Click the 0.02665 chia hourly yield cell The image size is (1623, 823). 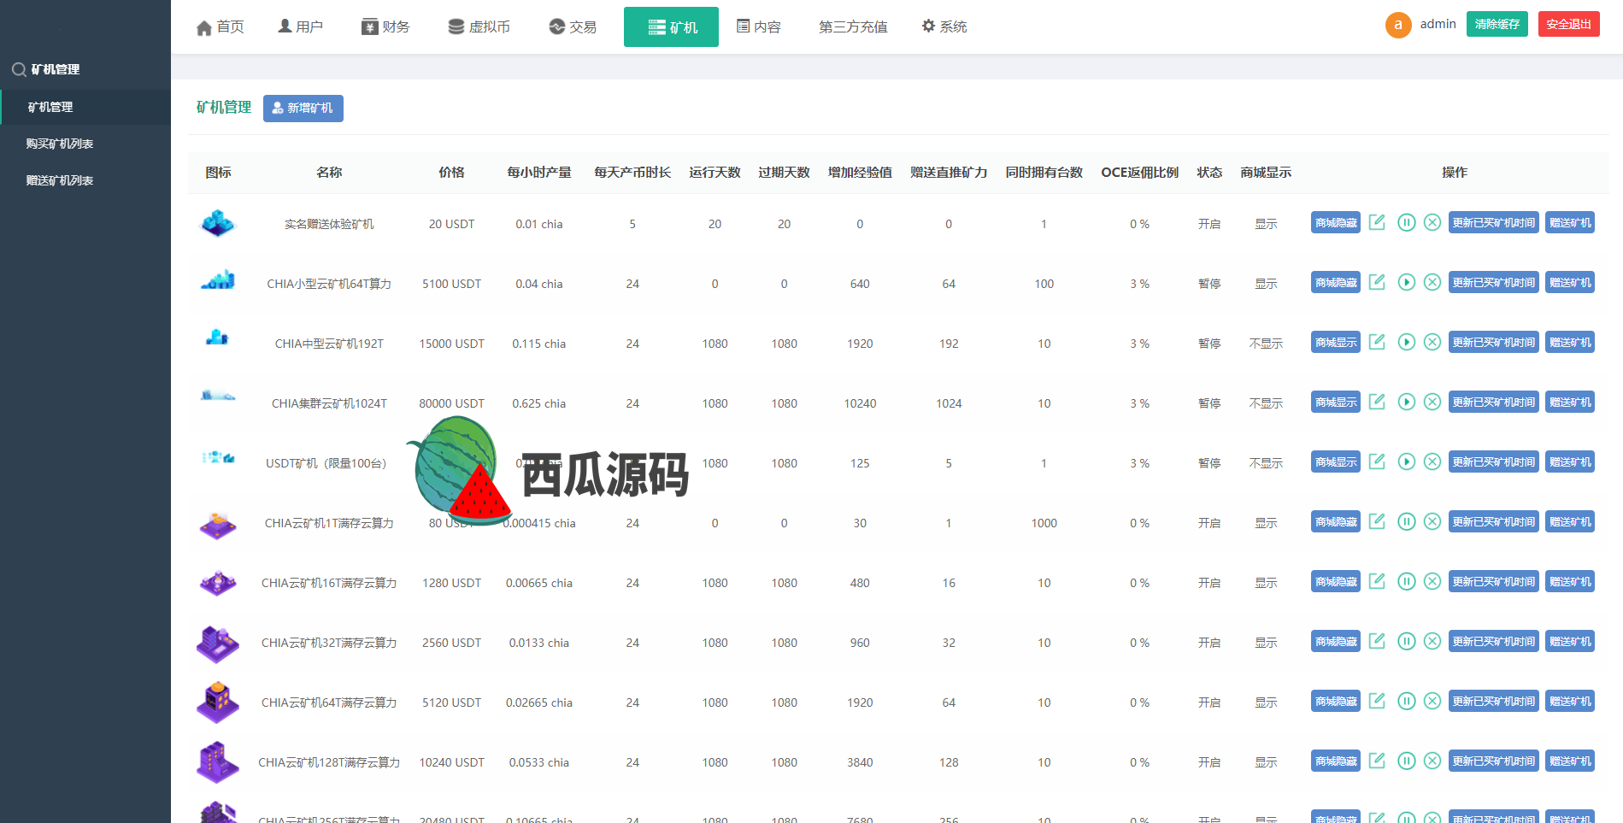(539, 702)
